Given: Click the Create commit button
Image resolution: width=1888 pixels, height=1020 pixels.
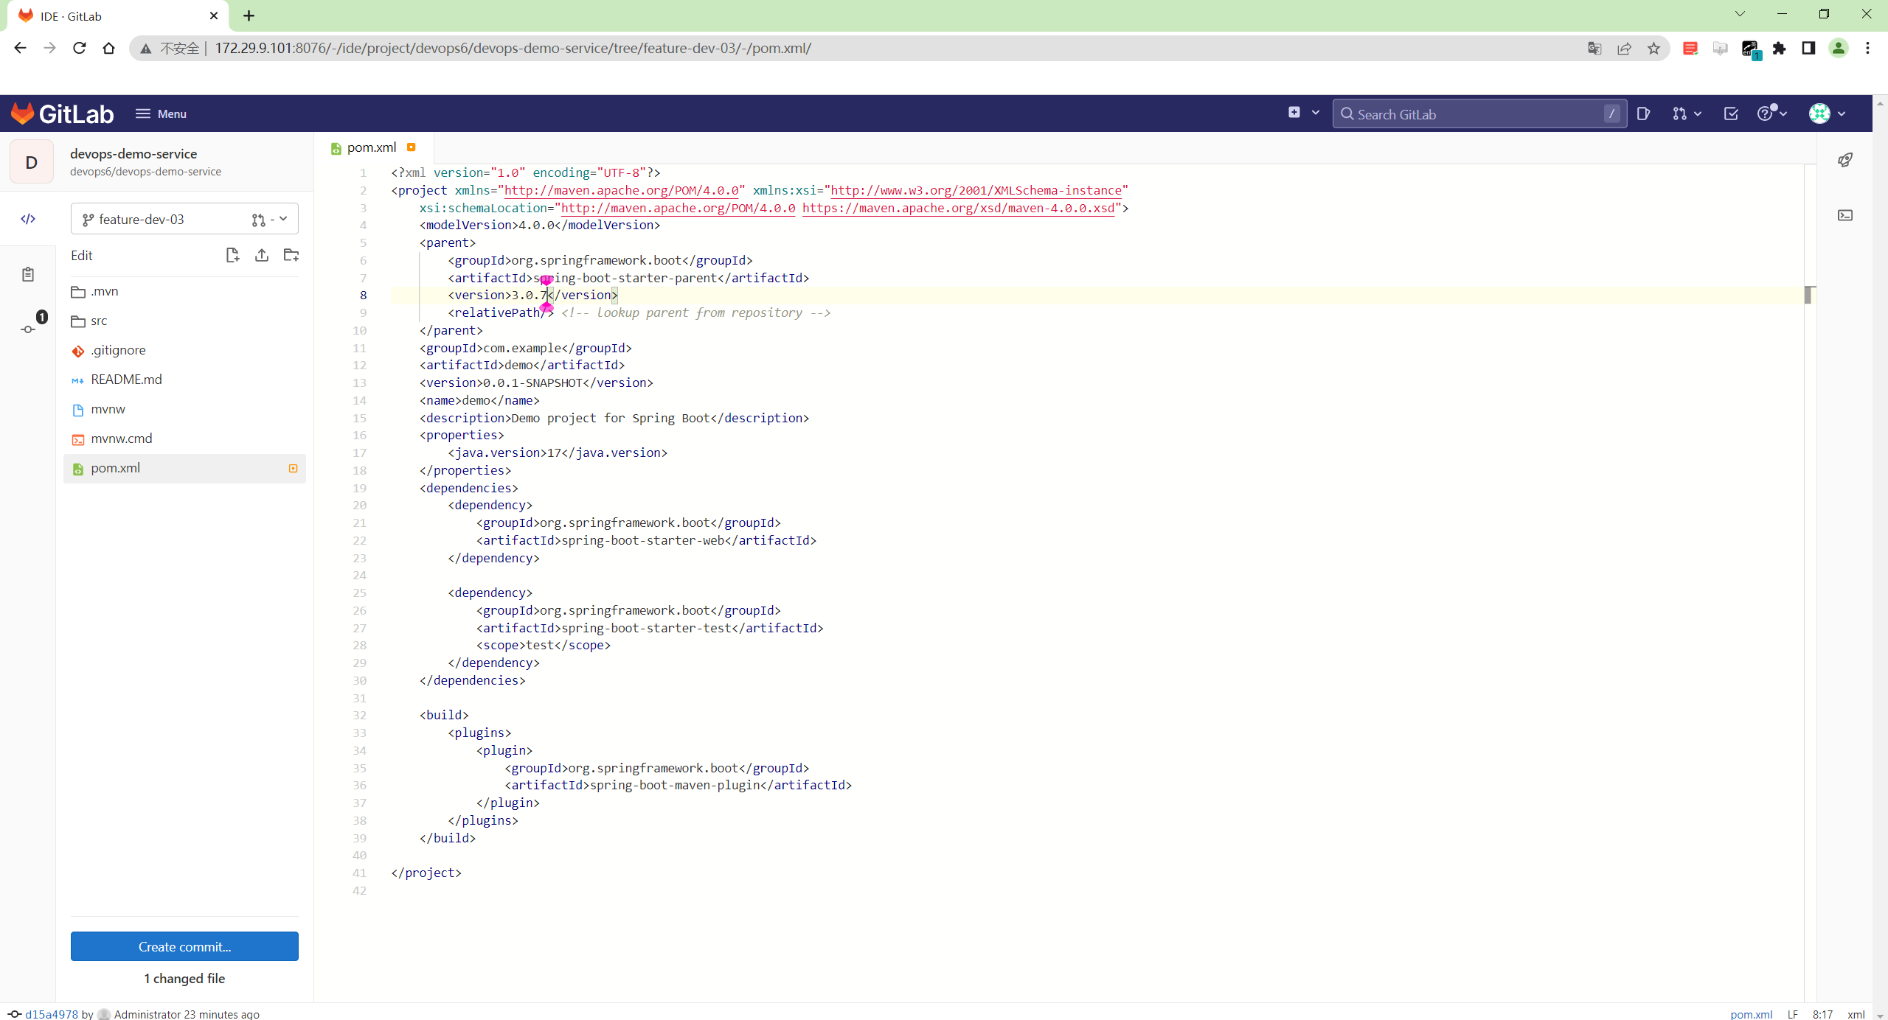Looking at the screenshot, I should 184,946.
